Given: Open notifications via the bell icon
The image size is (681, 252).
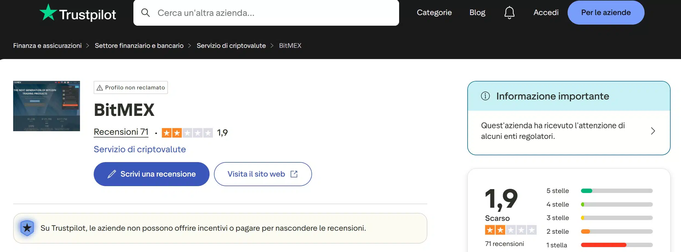Looking at the screenshot, I should tap(509, 12).
